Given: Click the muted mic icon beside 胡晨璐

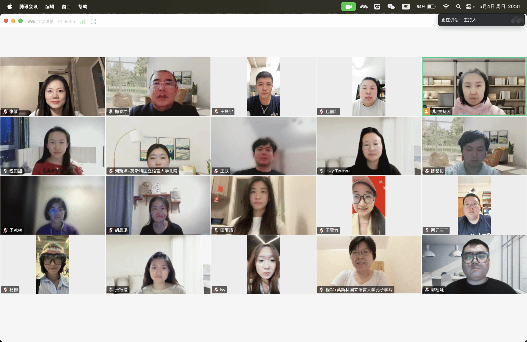Looking at the screenshot, I should tap(111, 230).
